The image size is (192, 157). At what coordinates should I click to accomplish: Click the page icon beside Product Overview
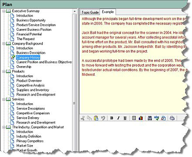(12, 81)
